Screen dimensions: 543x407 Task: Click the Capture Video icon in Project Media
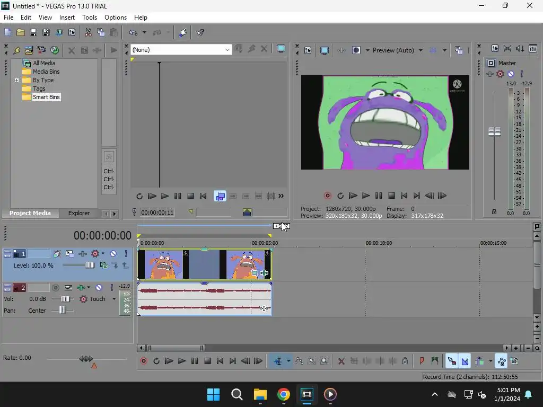click(x=41, y=50)
